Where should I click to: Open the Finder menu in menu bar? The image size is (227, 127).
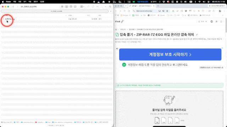tap(9, 2)
